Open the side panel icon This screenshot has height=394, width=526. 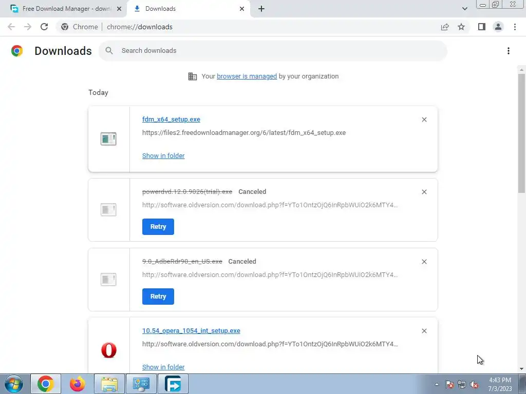click(482, 27)
